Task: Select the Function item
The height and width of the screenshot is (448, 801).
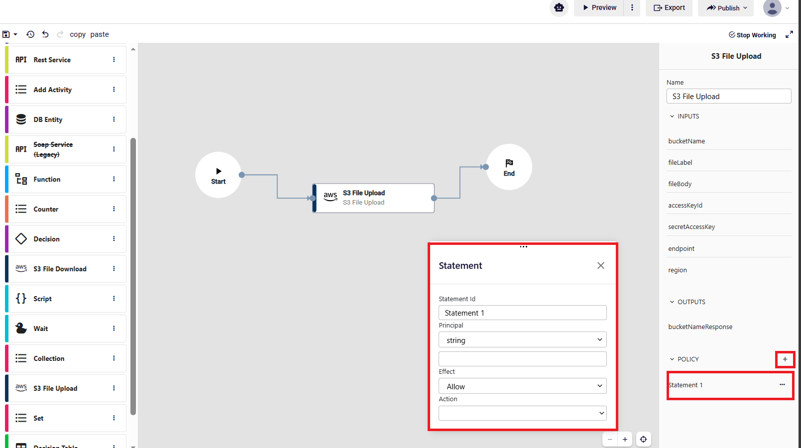Action: (66, 179)
